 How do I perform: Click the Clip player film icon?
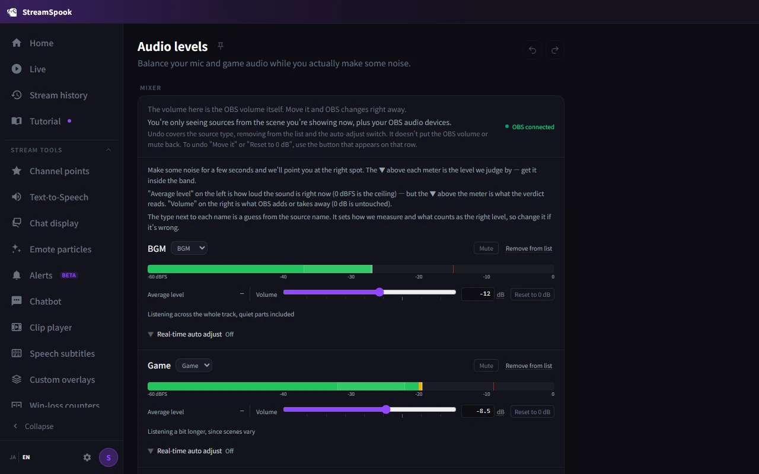click(x=17, y=327)
